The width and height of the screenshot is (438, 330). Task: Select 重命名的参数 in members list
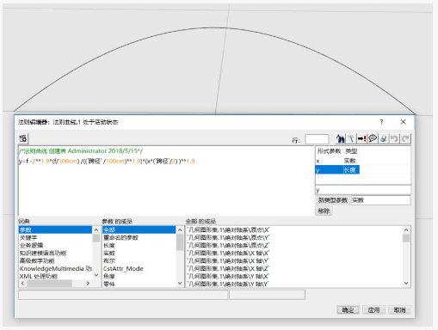coord(120,238)
